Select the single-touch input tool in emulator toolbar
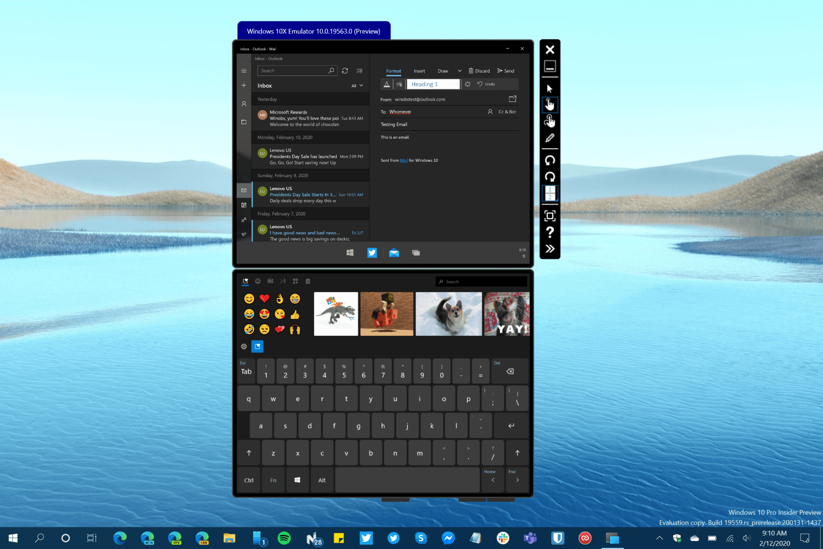Image resolution: width=823 pixels, height=549 pixels. [x=550, y=105]
